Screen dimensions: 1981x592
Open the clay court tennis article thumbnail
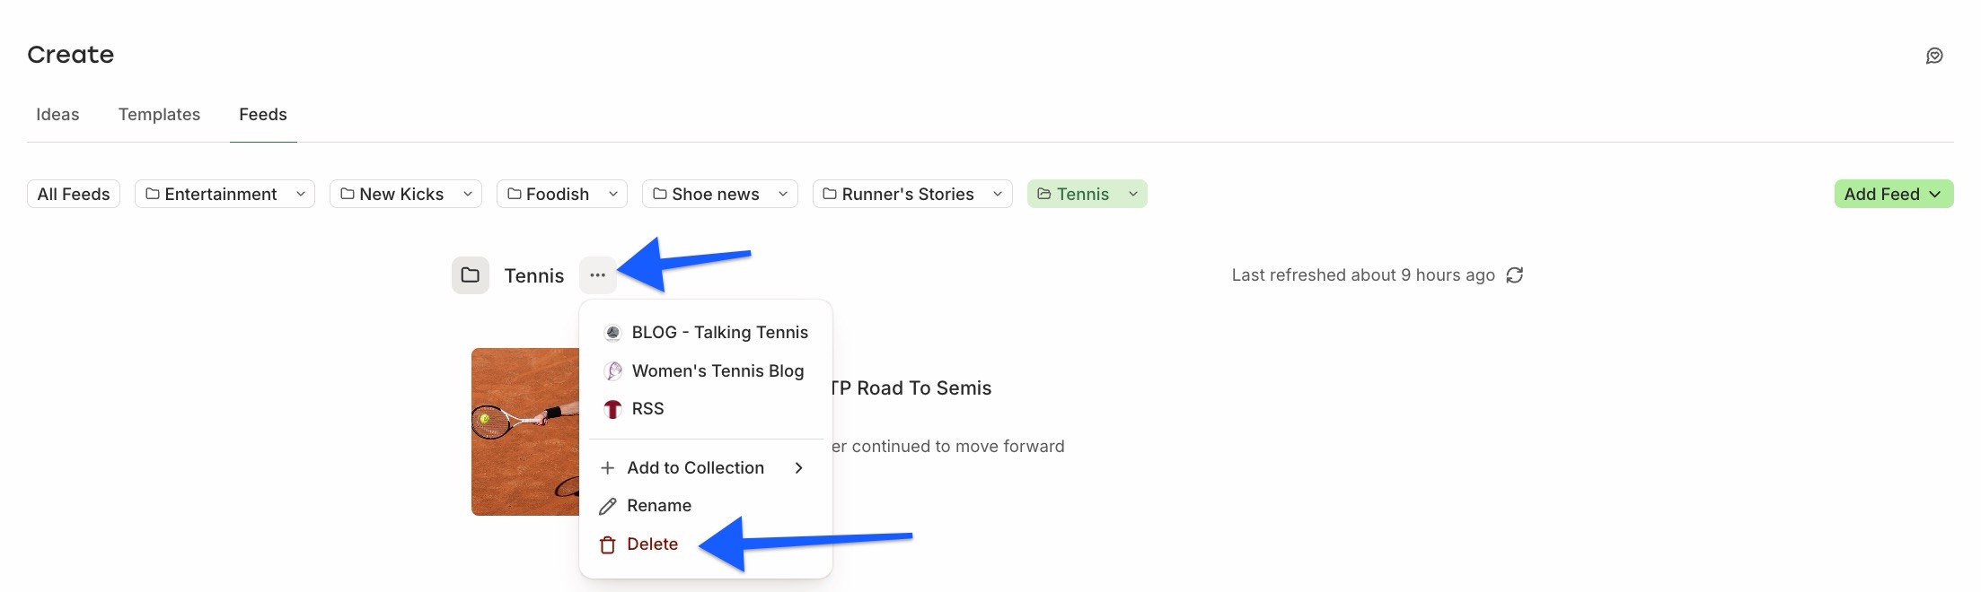coord(525,431)
